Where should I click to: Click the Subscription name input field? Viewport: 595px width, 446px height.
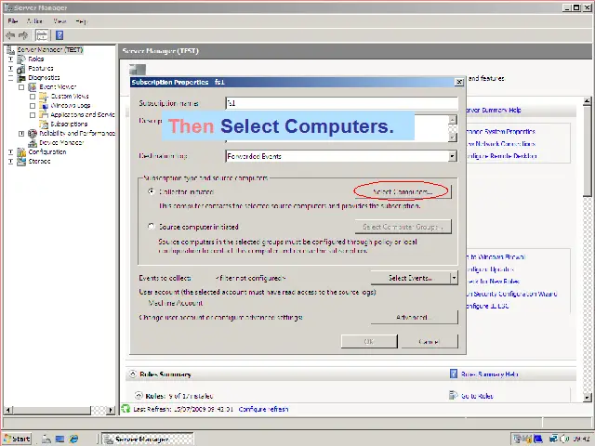tap(341, 103)
